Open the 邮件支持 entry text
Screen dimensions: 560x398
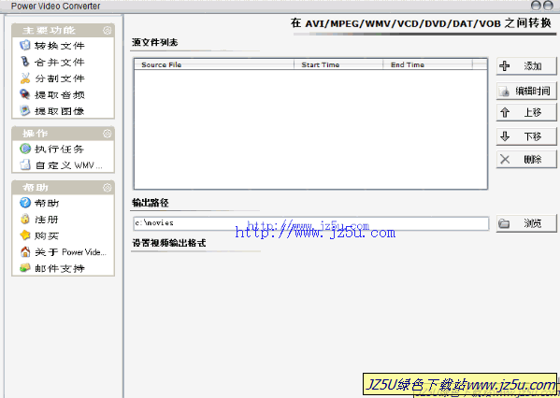pos(60,268)
